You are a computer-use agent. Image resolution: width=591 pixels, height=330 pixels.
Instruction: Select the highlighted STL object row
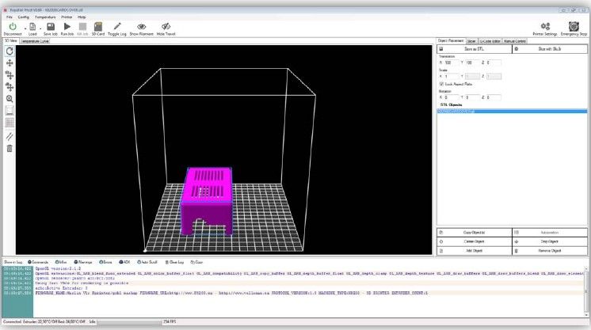(512, 112)
